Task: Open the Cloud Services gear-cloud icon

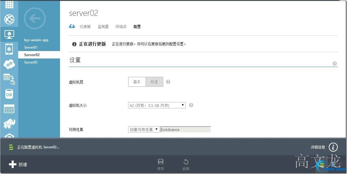Action: point(9,64)
